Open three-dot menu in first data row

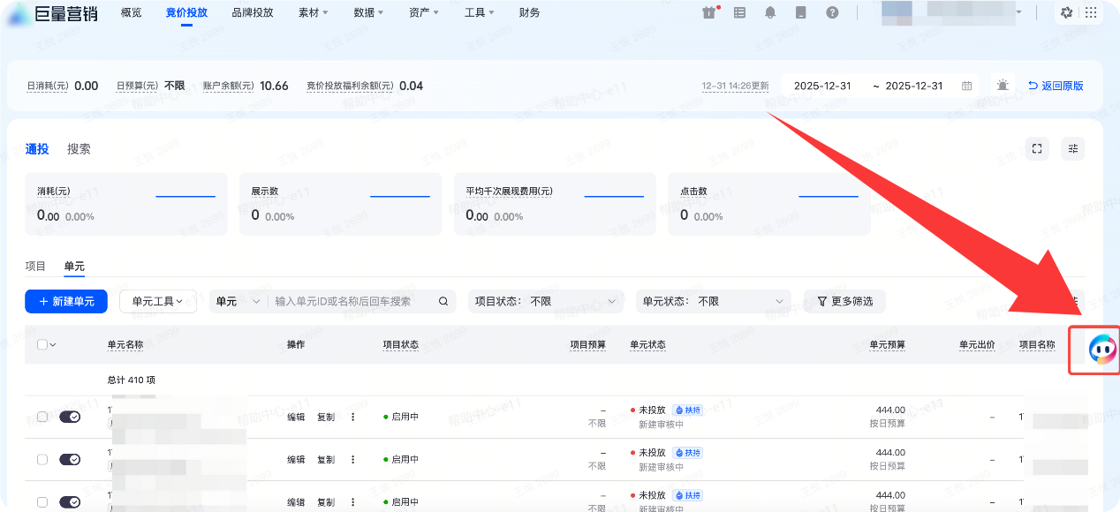point(352,417)
